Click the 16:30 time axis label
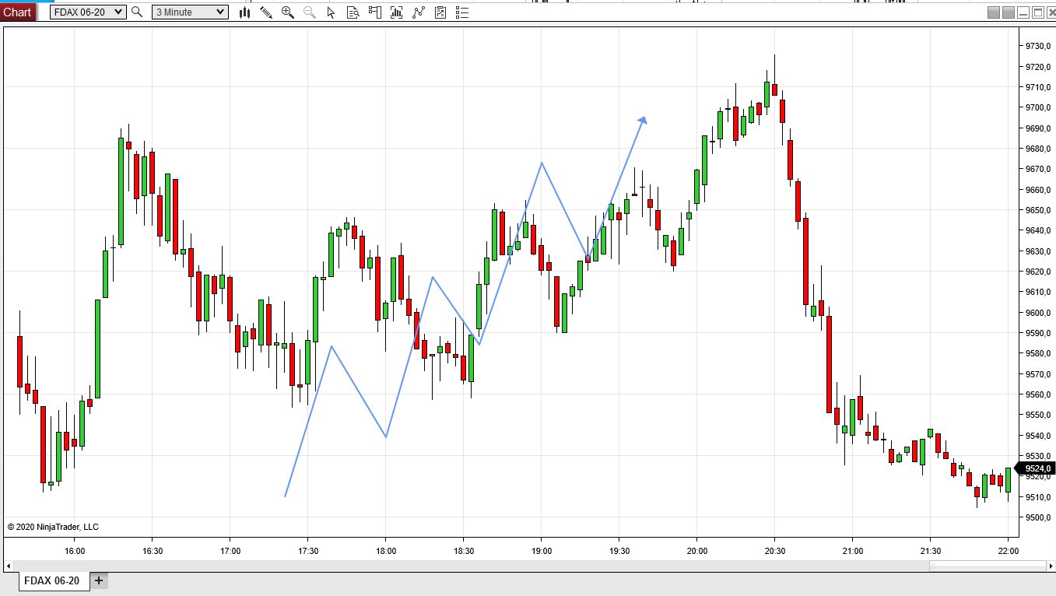 [x=153, y=551]
